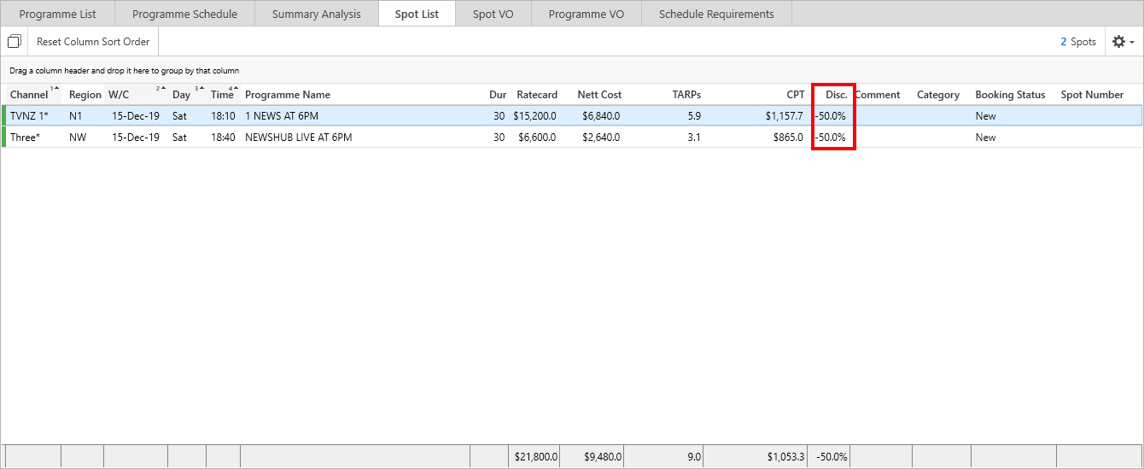Sort by the Ratecard column header
The height and width of the screenshot is (469, 1144).
point(537,95)
